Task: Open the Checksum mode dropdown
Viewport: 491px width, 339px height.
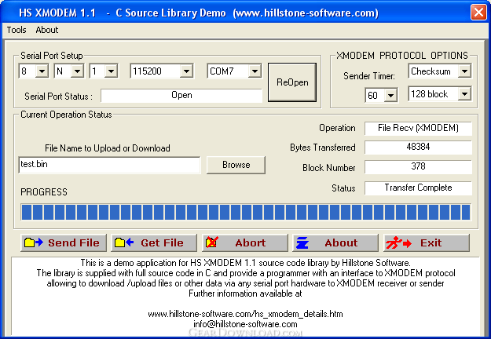Action: [x=465, y=71]
